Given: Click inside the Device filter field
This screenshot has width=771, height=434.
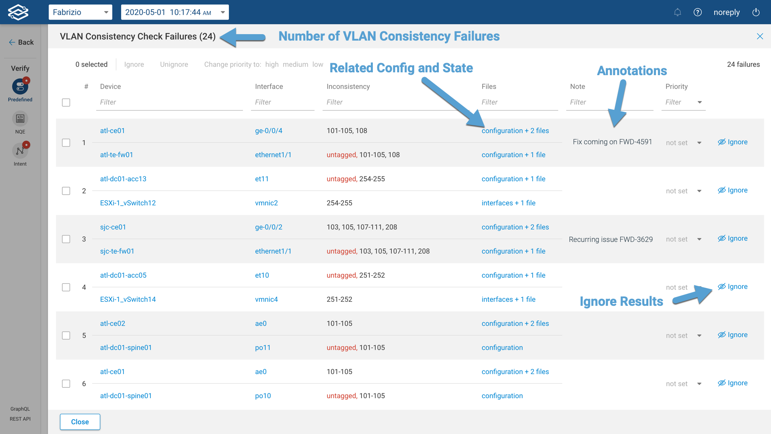Looking at the screenshot, I should tap(169, 102).
